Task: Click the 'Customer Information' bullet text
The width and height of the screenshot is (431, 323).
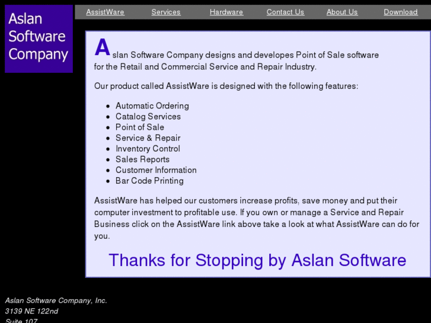Action: 156,170
